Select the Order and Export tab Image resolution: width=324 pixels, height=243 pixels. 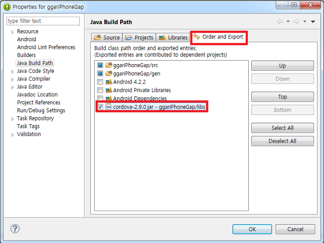point(219,37)
